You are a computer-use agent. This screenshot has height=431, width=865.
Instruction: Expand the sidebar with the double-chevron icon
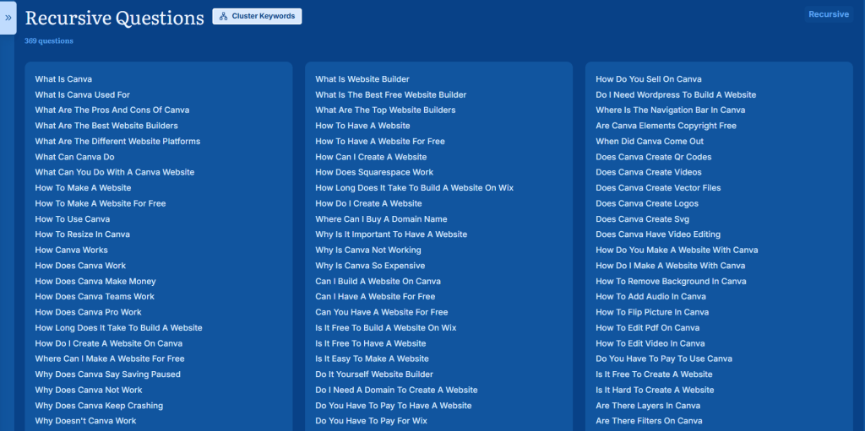[8, 18]
